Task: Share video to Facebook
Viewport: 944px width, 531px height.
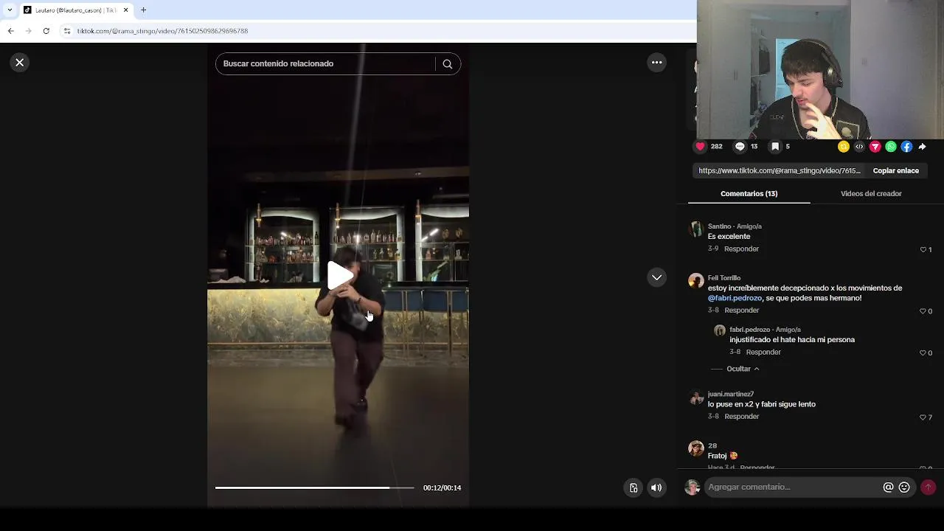Action: pyautogui.click(x=907, y=147)
